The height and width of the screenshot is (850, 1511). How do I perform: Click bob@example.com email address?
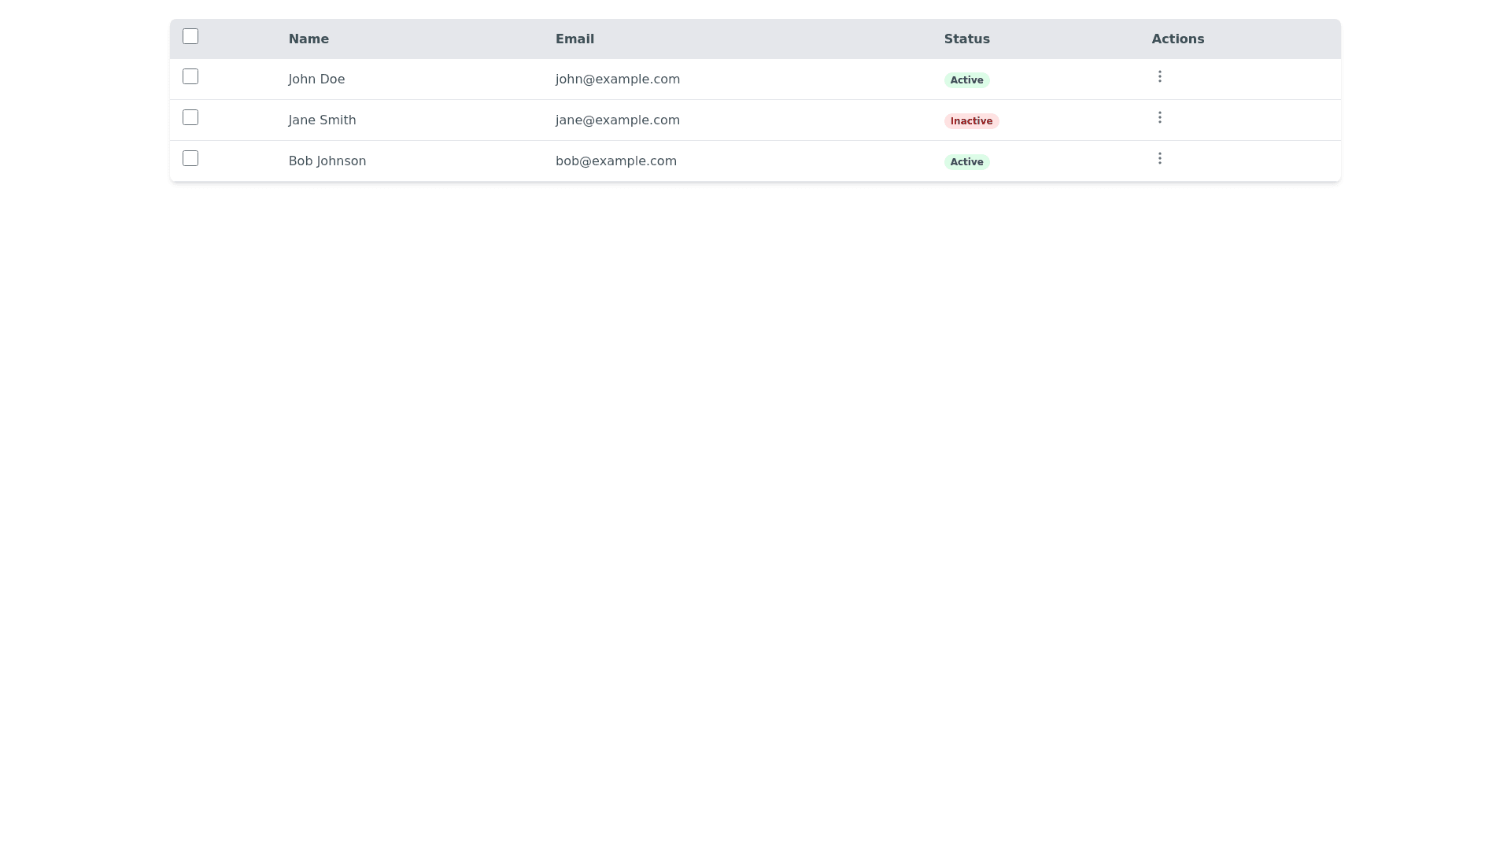tap(615, 161)
